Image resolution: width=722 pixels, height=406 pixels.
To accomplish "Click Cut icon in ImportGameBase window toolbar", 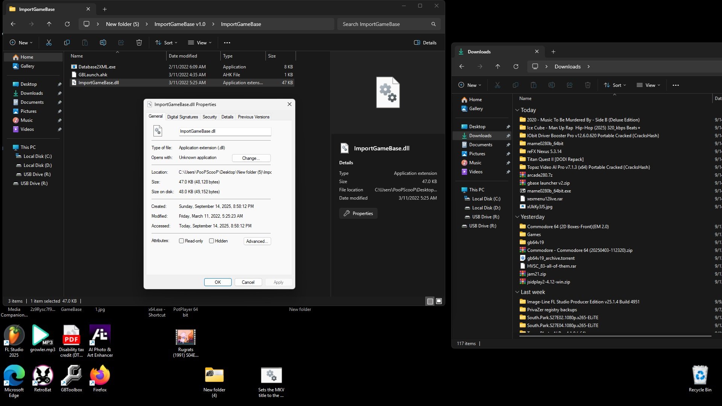I will click(49, 42).
